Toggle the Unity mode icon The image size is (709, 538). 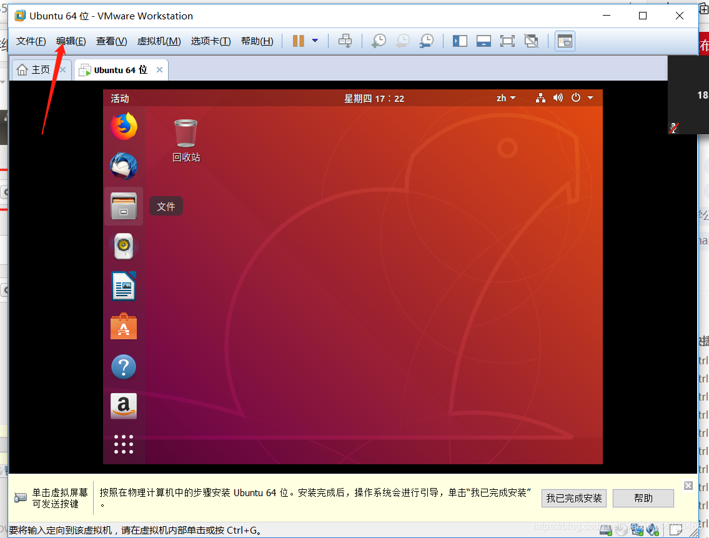coord(532,41)
